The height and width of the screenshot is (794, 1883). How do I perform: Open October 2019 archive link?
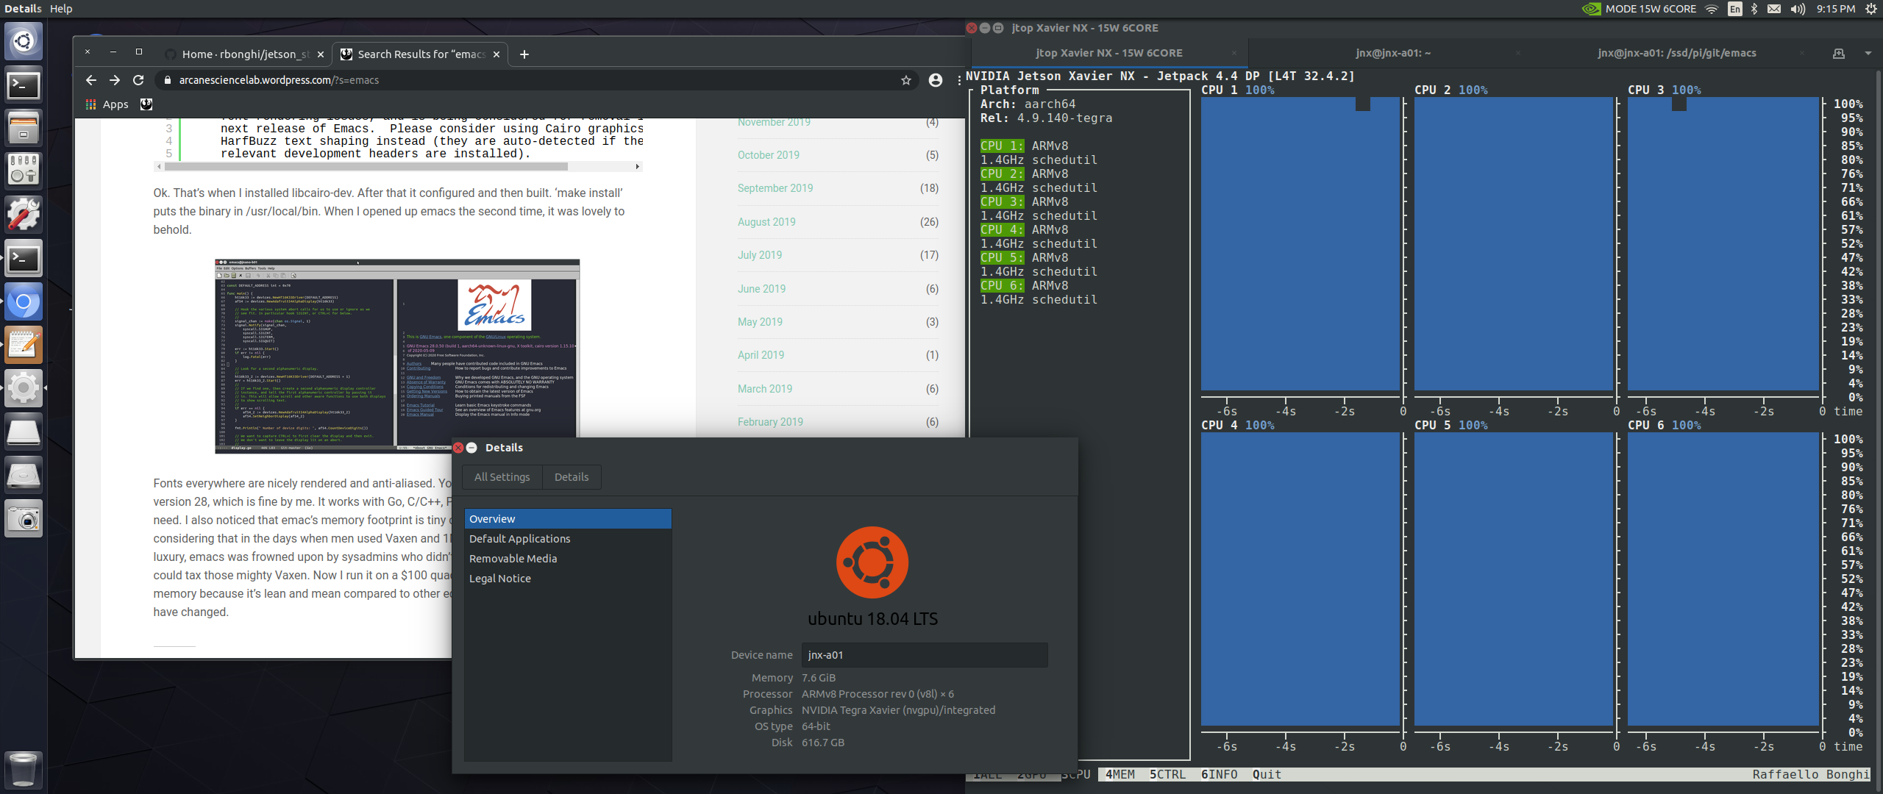(768, 155)
